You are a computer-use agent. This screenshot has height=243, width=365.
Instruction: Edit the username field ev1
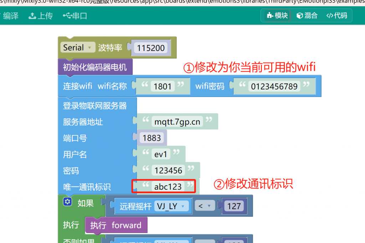coord(161,154)
